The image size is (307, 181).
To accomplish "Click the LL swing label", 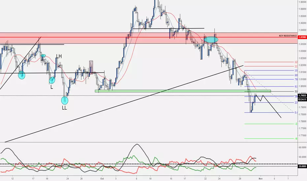I will click(65, 108).
